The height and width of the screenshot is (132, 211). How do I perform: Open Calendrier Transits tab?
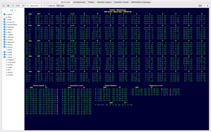pyautogui.click(x=121, y=2)
